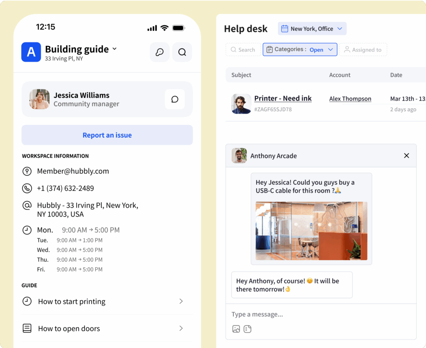Open the search magnifier in the mobile header

tap(182, 52)
